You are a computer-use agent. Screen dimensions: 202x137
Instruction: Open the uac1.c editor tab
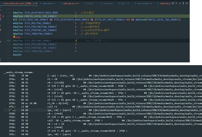click(x=124, y=3)
